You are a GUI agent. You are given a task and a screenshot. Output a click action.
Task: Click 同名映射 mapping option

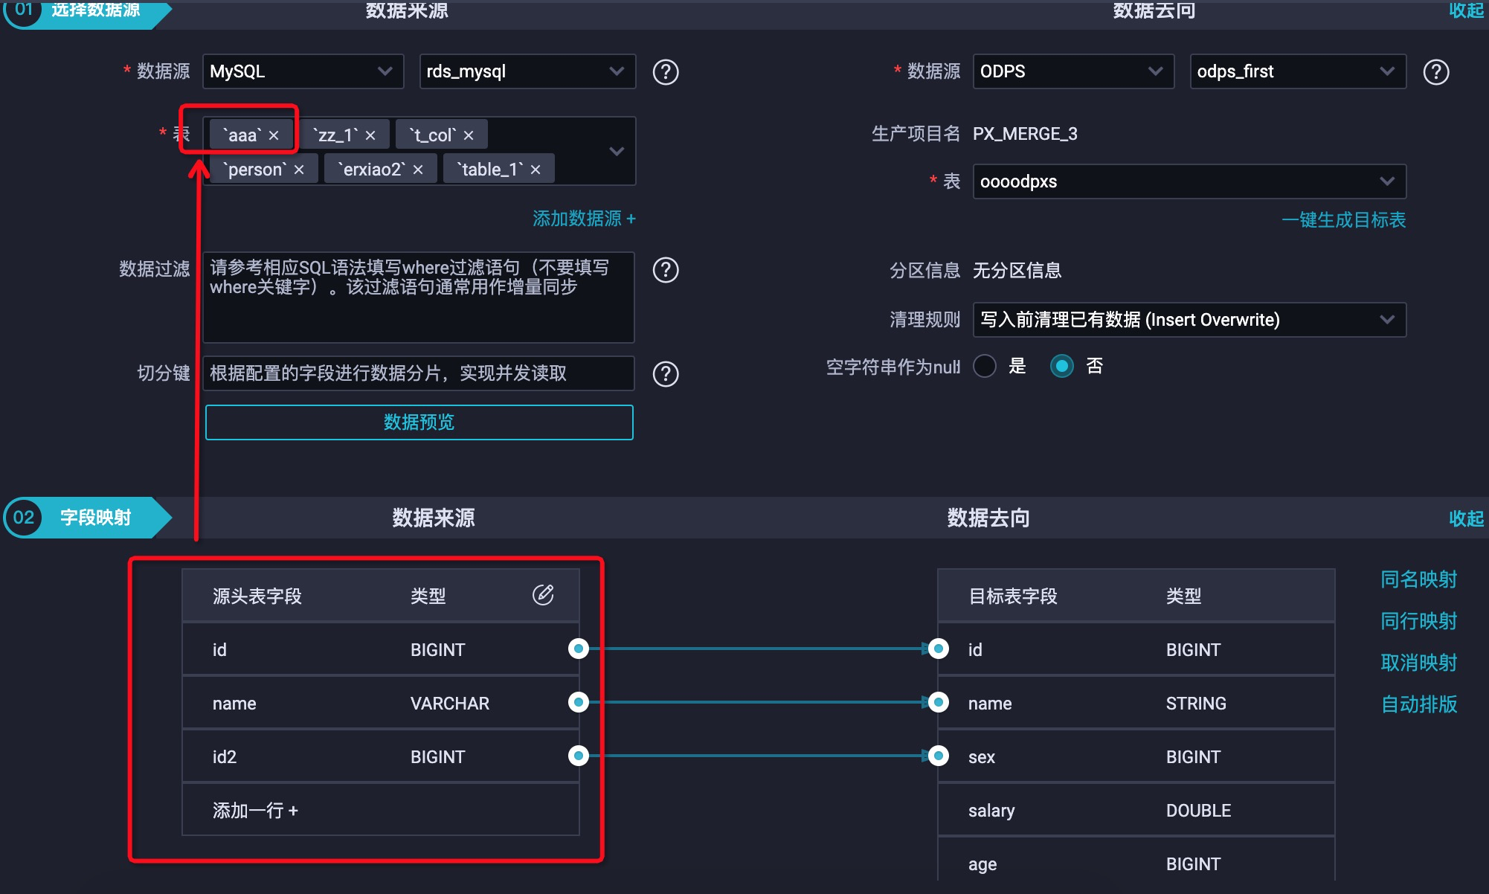pyautogui.click(x=1418, y=579)
